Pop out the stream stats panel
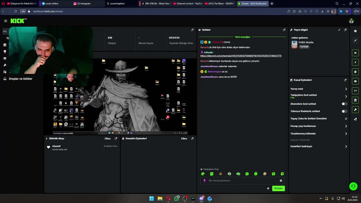361x203 pixels. pyautogui.click(x=192, y=30)
